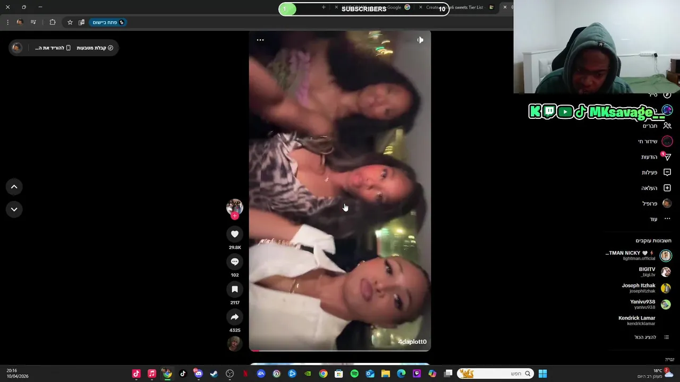Go to previous video with up chevron
This screenshot has width=680, height=382.
click(x=14, y=187)
